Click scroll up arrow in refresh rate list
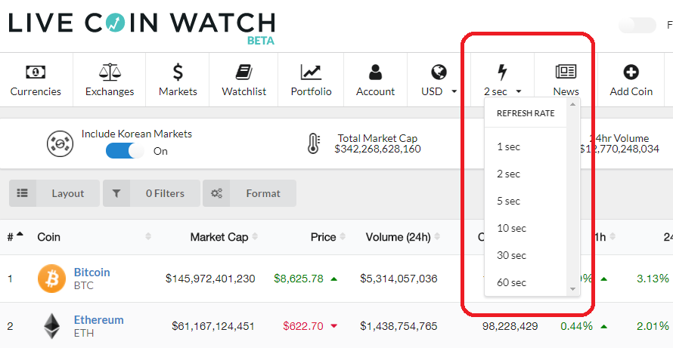This screenshot has width=673, height=348. click(572, 104)
